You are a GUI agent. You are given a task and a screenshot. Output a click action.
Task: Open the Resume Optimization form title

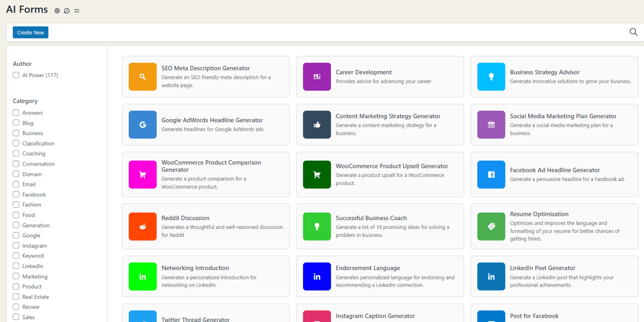[x=539, y=214]
